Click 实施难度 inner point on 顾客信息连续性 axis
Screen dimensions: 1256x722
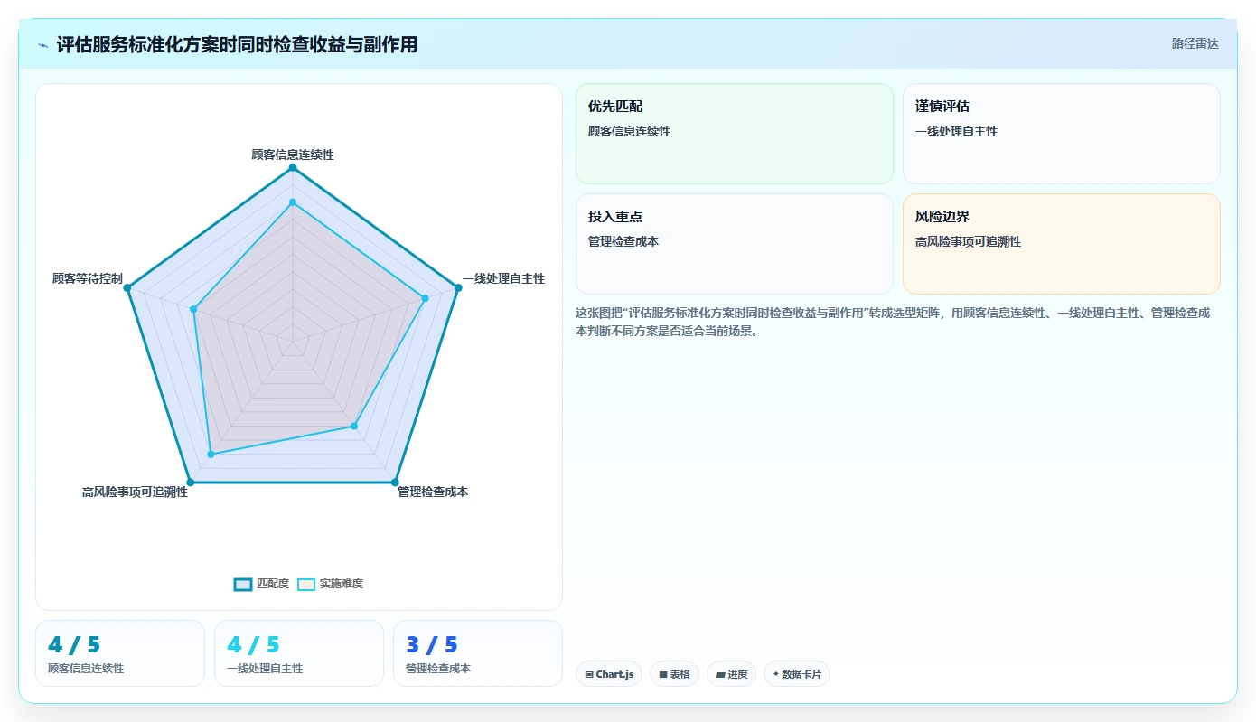(x=293, y=202)
